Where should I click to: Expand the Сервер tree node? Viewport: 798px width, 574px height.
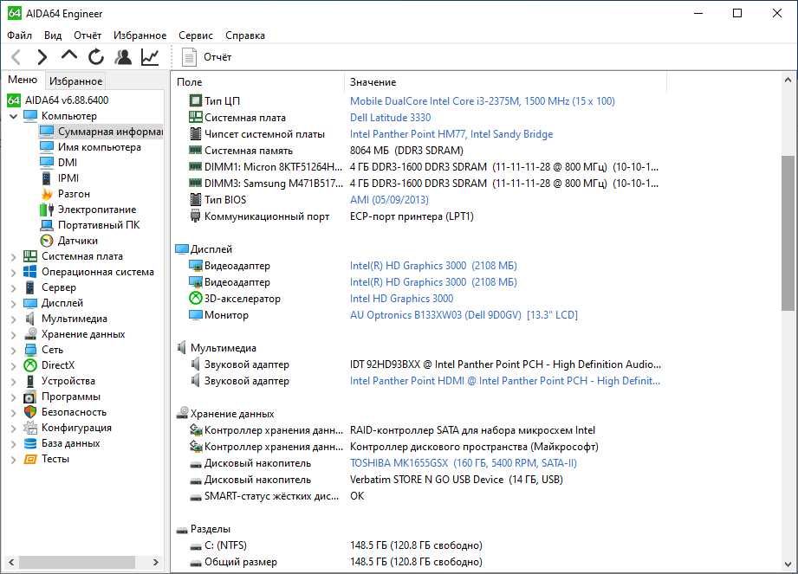[x=14, y=288]
